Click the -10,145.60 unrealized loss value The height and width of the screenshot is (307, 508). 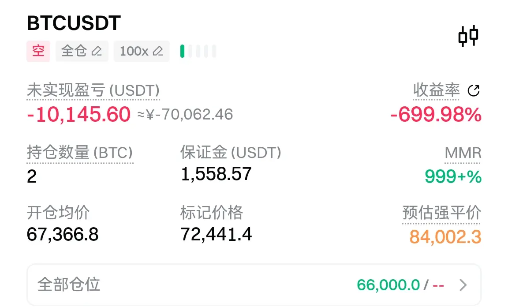[79, 115]
